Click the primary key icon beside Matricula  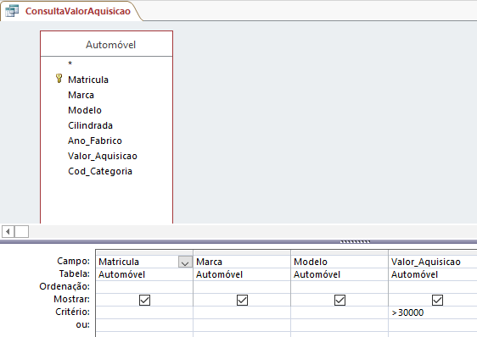59,79
